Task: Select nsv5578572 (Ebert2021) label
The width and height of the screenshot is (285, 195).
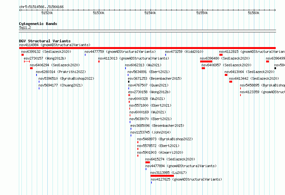Action: [158, 146]
